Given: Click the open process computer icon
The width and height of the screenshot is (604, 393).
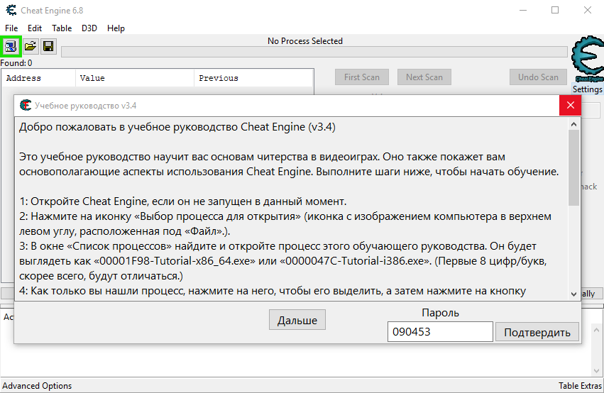Looking at the screenshot, I should [x=11, y=47].
